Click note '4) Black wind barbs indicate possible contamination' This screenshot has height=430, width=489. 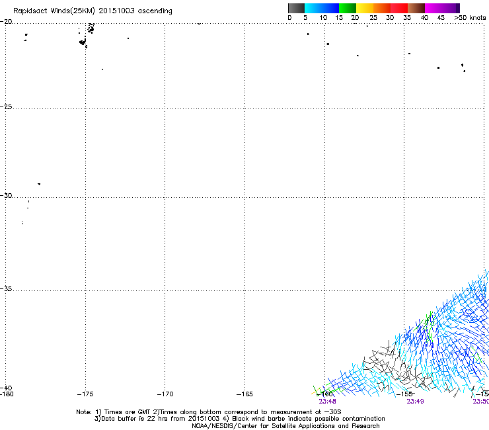(304, 419)
